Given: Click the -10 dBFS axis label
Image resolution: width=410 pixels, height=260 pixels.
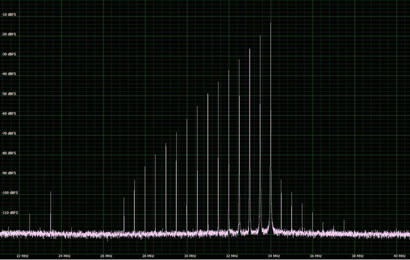Looking at the screenshot, I should click(x=9, y=15).
